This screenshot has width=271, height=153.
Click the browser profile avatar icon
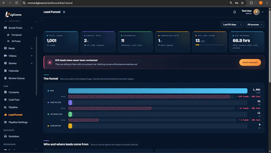260,3
